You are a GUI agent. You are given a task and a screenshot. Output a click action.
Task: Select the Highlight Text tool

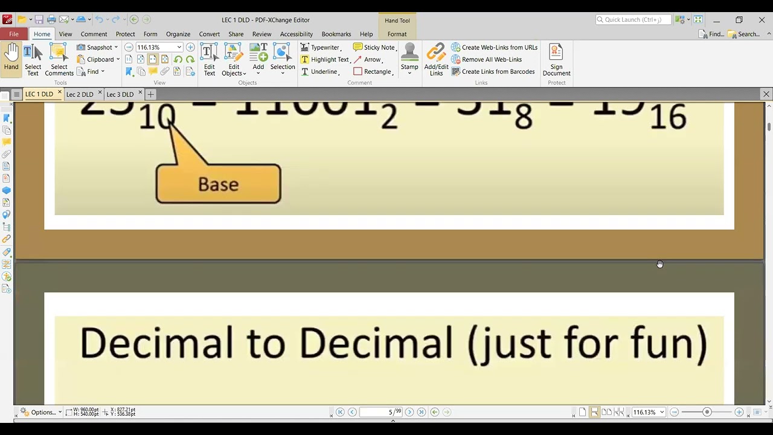(x=325, y=59)
